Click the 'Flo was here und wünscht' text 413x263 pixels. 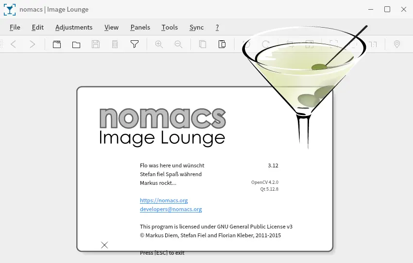click(172, 165)
